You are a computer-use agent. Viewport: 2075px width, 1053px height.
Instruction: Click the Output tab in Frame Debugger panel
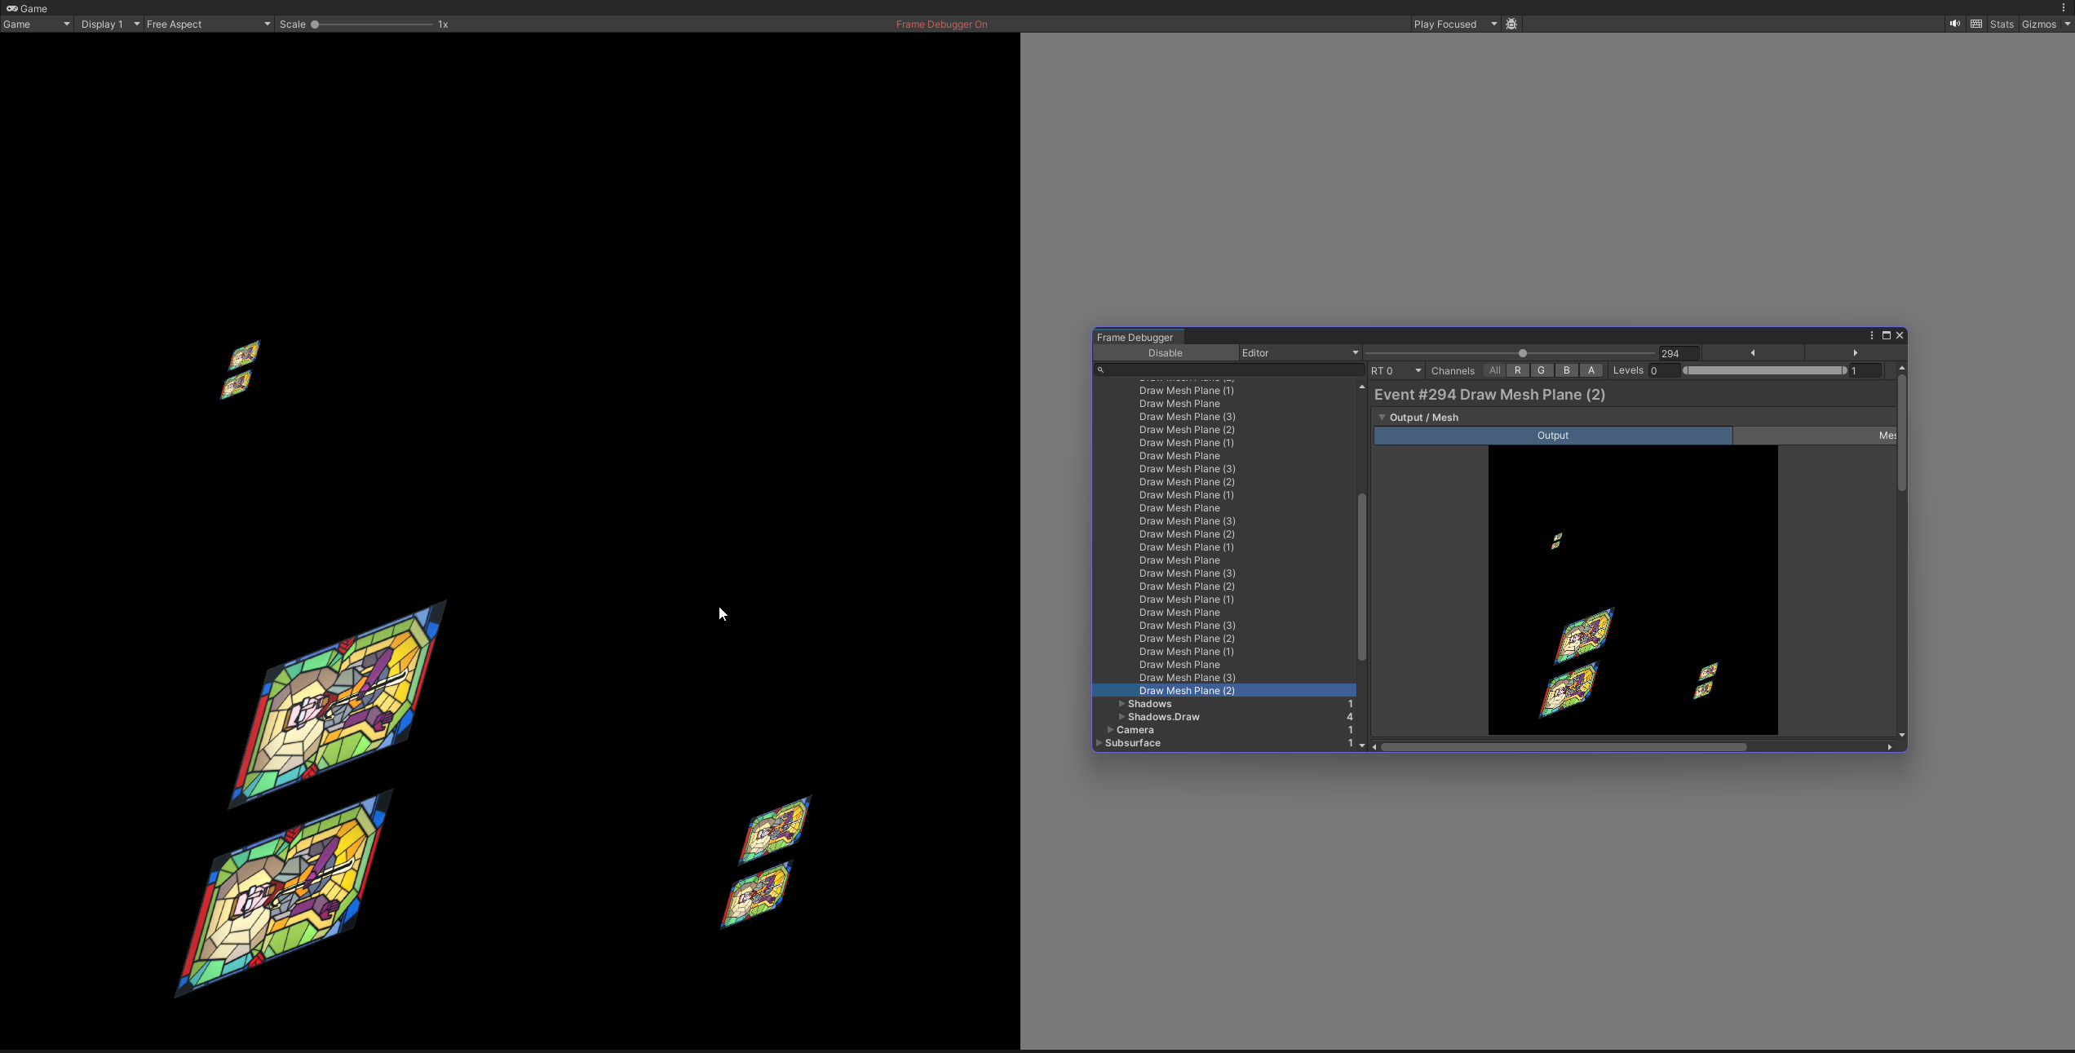click(x=1552, y=436)
